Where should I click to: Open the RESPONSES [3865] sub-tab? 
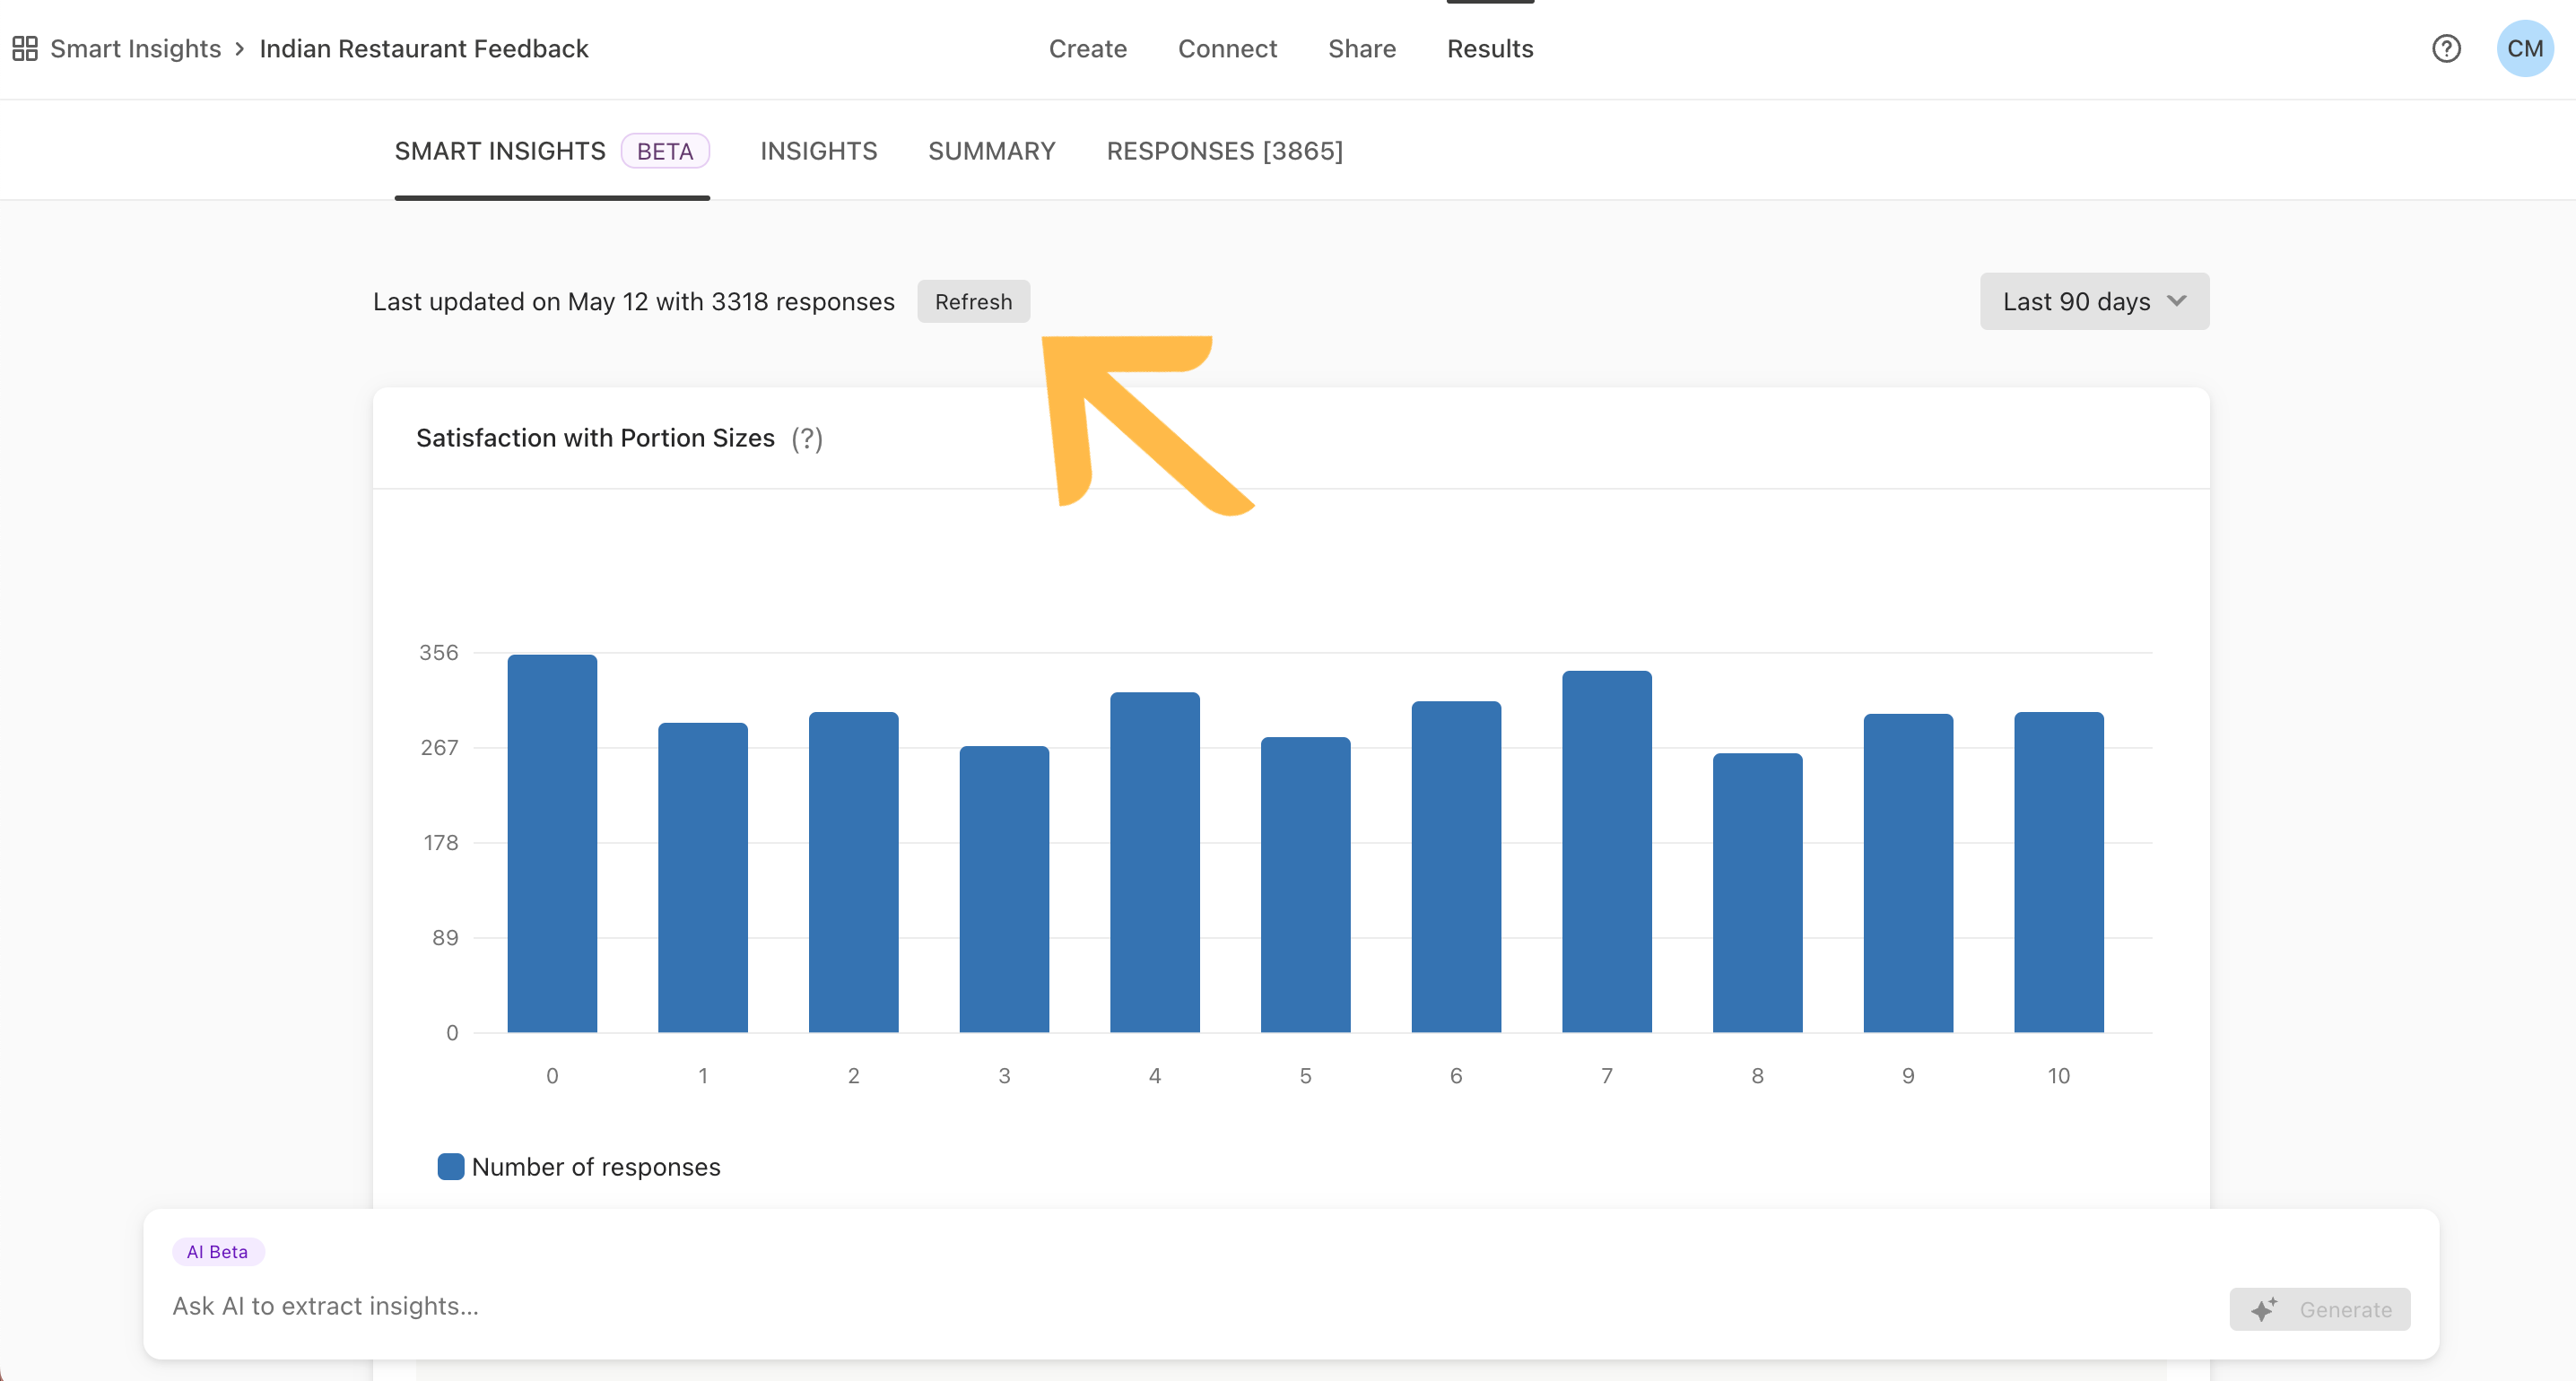coord(1225,151)
